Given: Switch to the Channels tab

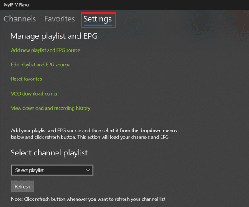Looking at the screenshot, I should [20, 19].
